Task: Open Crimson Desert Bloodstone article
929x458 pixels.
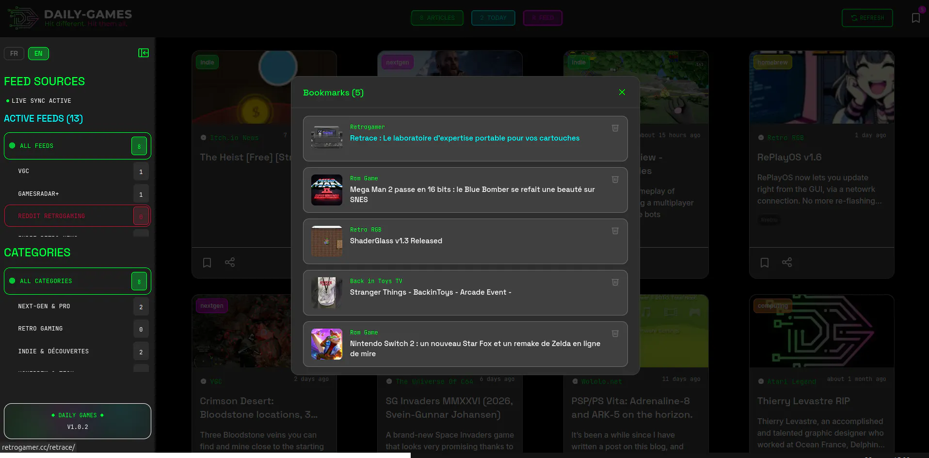Action: 259,408
